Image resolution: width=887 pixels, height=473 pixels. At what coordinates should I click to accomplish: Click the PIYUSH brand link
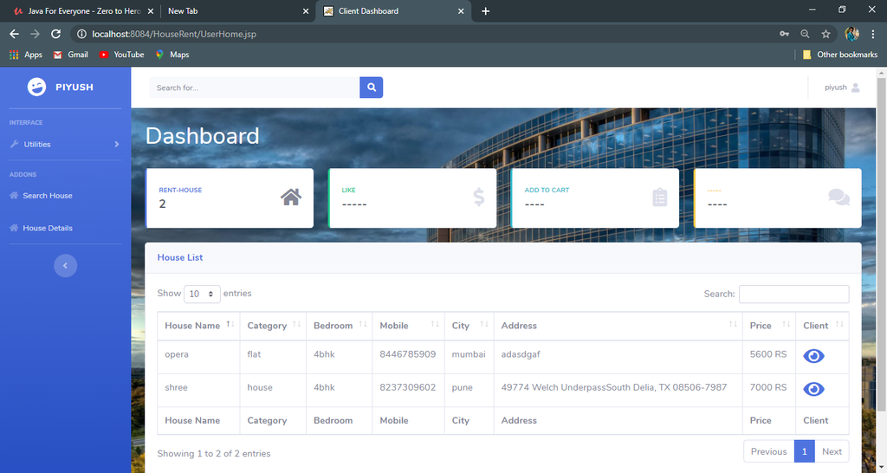pos(74,87)
